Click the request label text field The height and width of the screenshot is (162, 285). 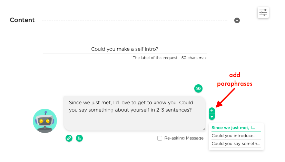tap(125, 49)
